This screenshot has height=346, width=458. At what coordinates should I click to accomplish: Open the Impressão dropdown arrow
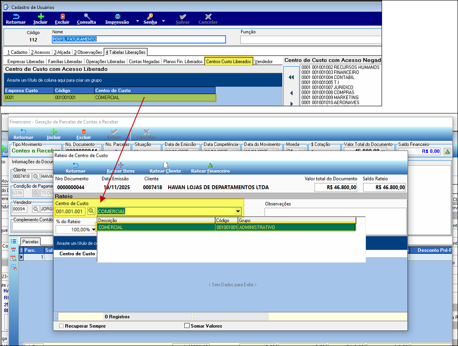(137, 21)
